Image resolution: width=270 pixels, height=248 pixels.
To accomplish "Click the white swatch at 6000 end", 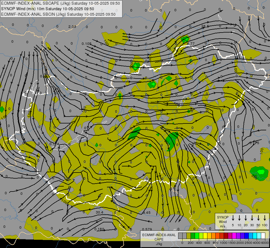I will [263, 236].
